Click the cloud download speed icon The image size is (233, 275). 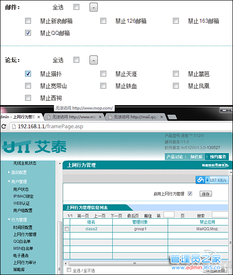(x=200, y=180)
